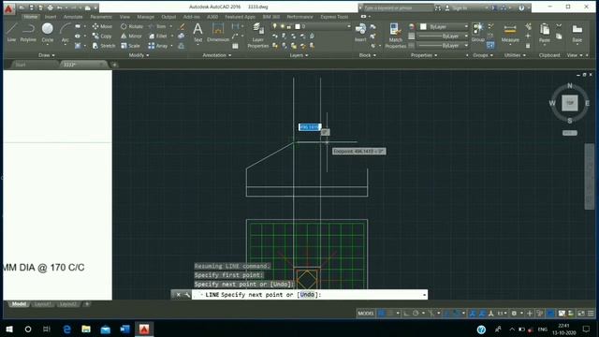Select the Polyline tool
The height and width of the screenshot is (337, 599).
[x=28, y=32]
